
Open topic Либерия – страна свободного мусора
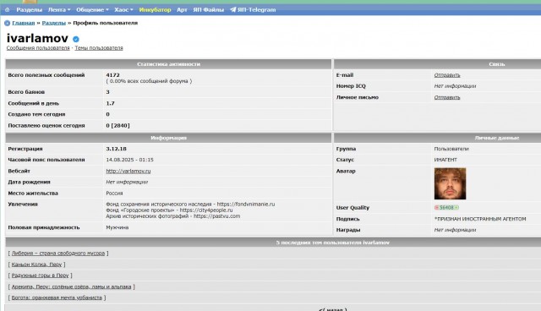point(58,253)
